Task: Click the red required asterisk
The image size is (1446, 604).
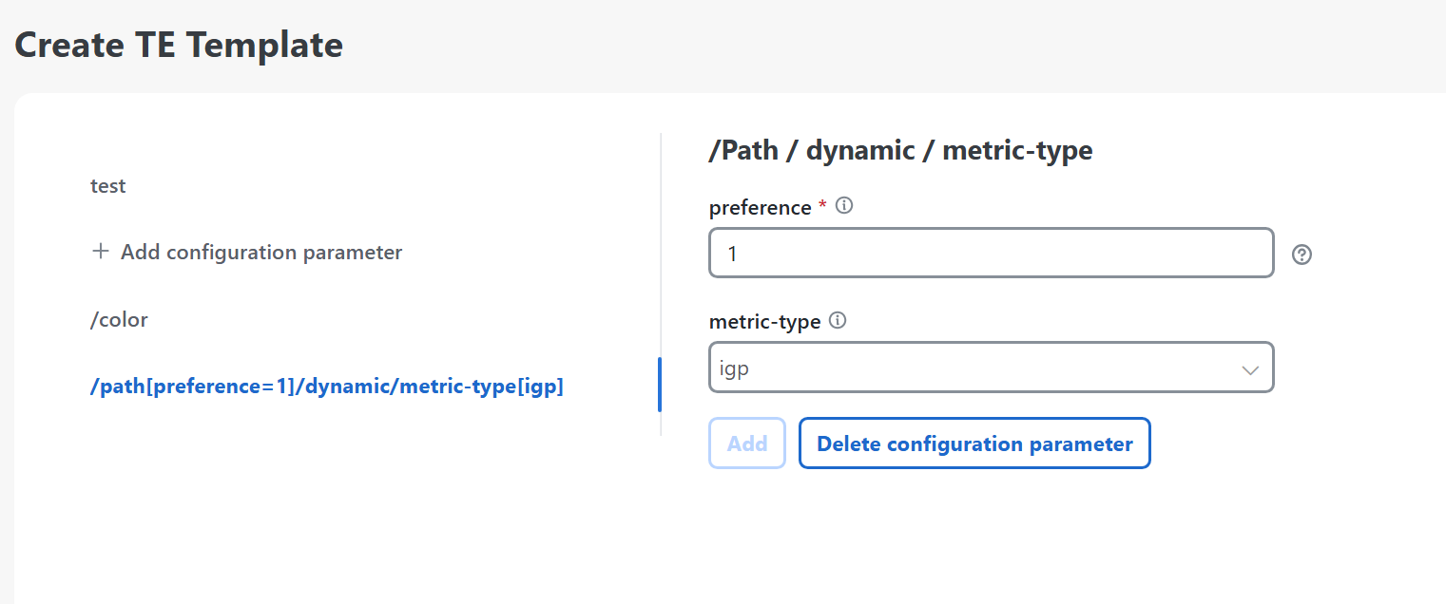Action: [x=822, y=206]
